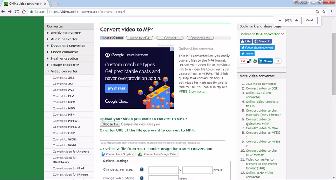Image resolution: width=336 pixels, height=180 pixels.
Task: Click the Convert to Avi ad link
Action: click(200, 38)
